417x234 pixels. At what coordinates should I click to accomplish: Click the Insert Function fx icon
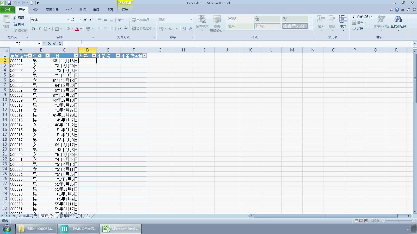[x=60, y=44]
